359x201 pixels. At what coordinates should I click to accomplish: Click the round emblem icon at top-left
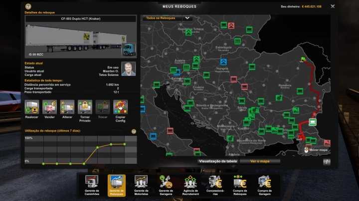[x=28, y=6]
